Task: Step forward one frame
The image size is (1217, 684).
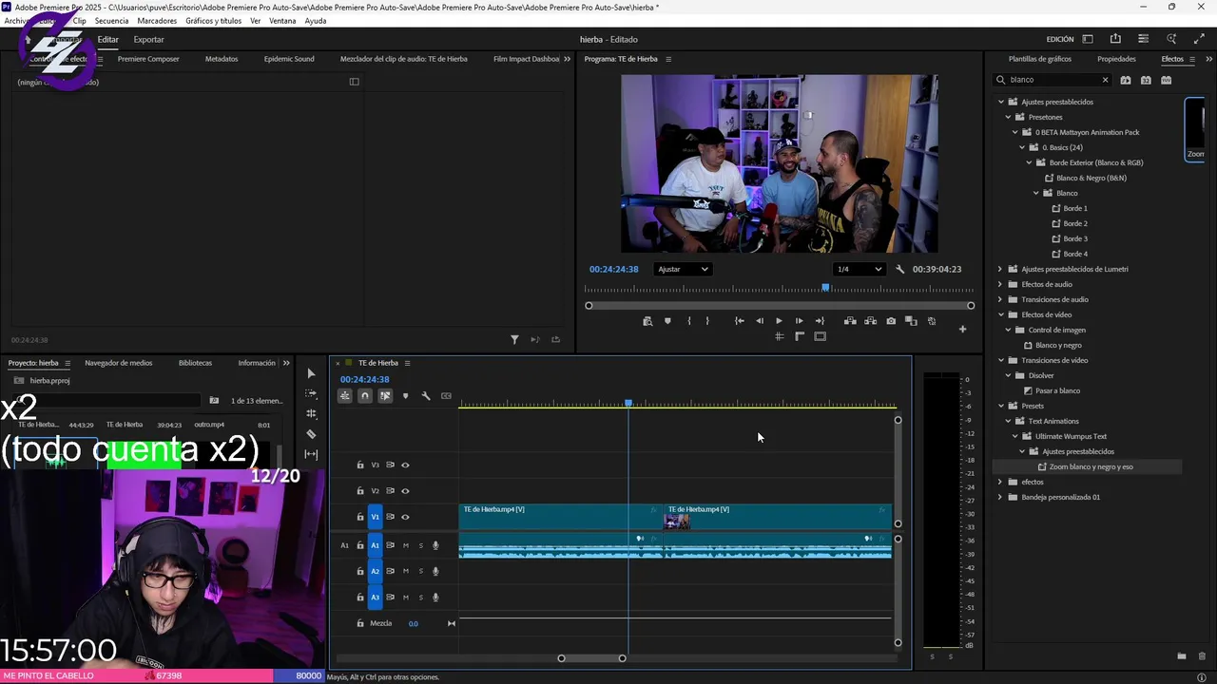Action: (x=799, y=321)
